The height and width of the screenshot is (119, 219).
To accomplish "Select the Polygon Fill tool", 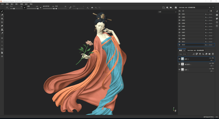I will tap(2, 22).
